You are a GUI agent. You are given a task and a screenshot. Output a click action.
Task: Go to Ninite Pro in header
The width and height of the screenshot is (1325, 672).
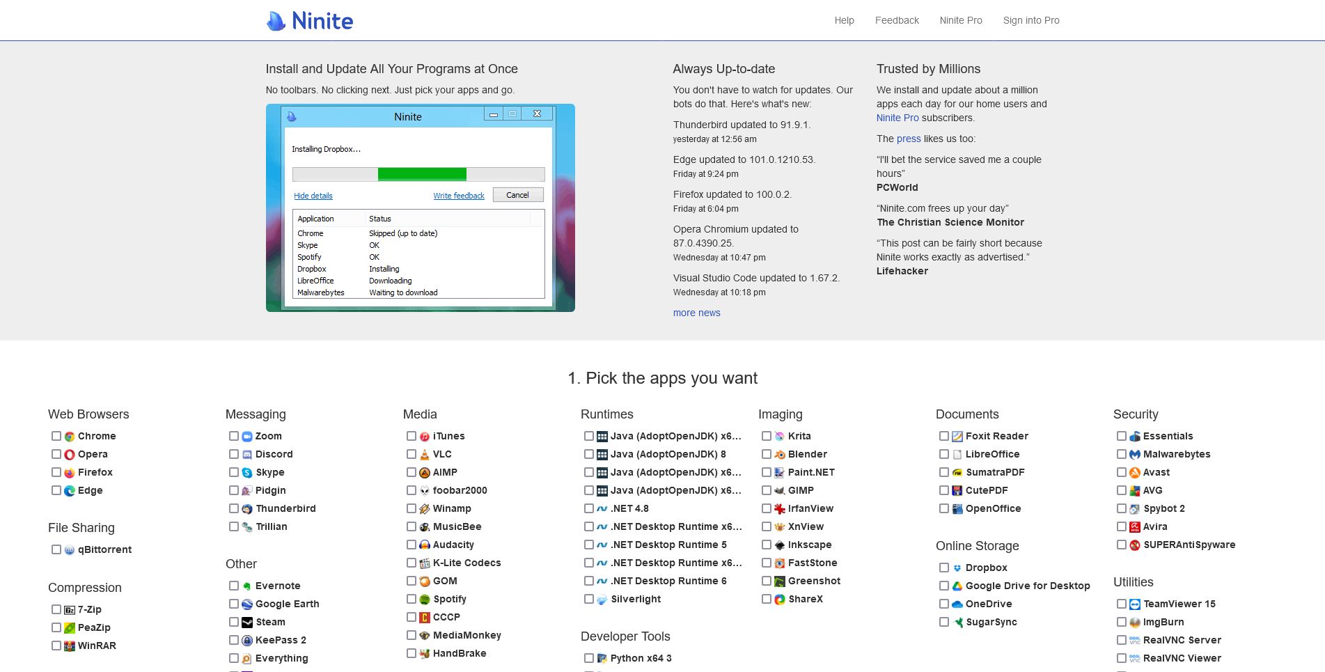[x=961, y=20]
